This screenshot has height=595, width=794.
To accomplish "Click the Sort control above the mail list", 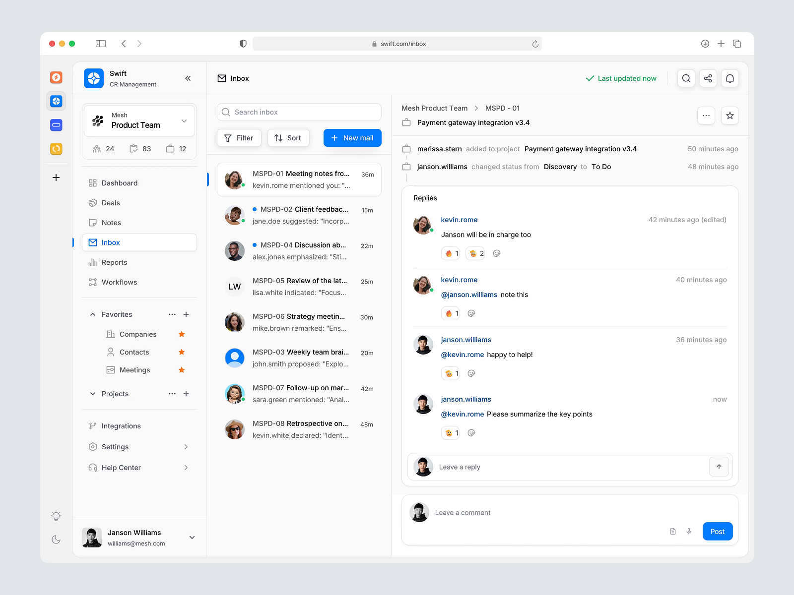I will [288, 138].
